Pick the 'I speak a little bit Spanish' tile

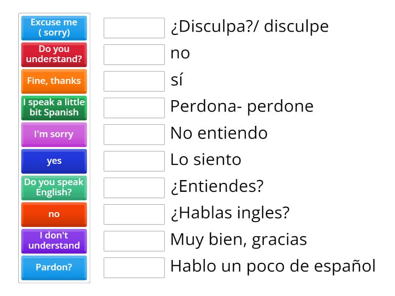54,108
